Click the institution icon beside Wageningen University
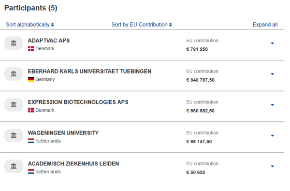This screenshot has height=191, width=290. point(14,135)
